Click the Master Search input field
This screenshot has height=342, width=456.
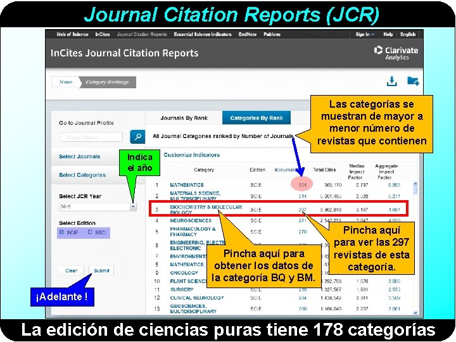(92, 137)
